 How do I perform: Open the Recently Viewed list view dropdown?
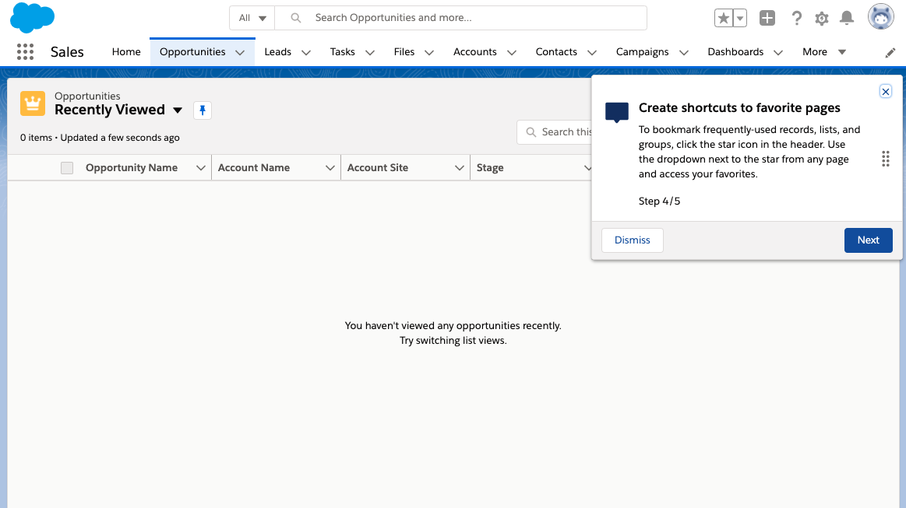(x=178, y=110)
